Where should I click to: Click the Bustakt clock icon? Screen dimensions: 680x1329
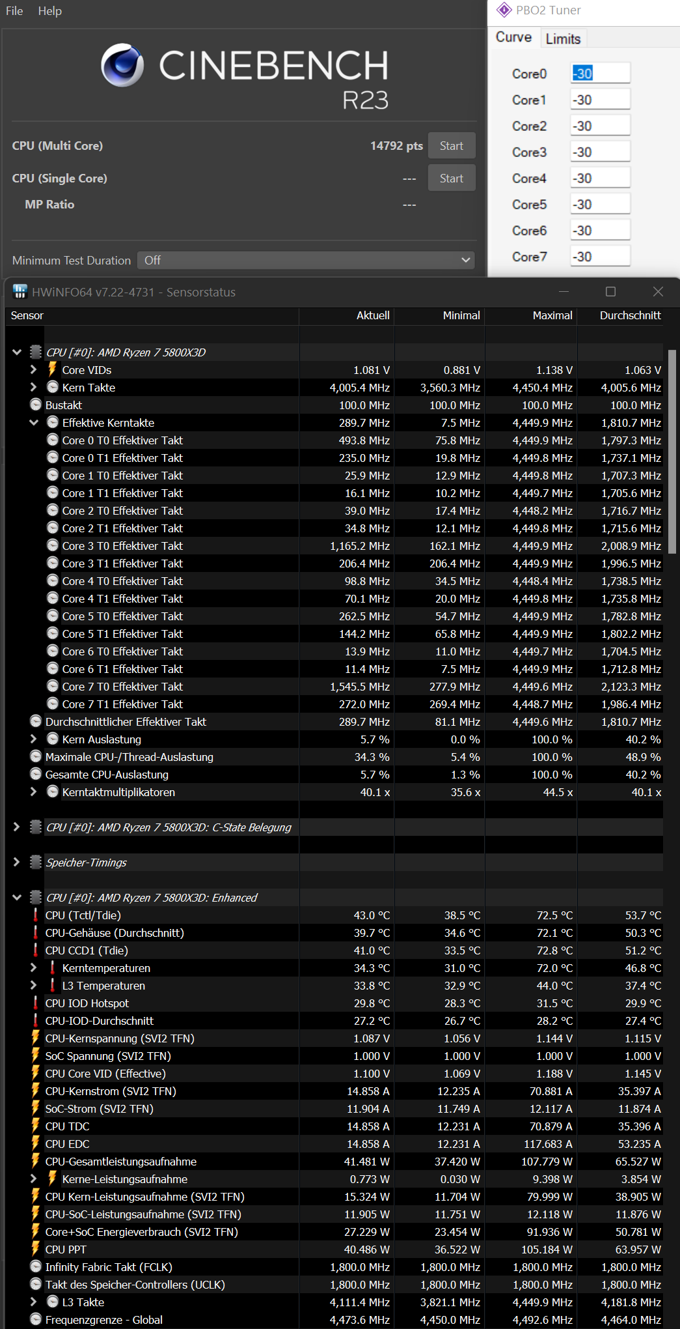(x=36, y=405)
